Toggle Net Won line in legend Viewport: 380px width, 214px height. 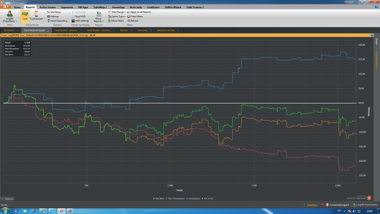click(x=159, y=198)
